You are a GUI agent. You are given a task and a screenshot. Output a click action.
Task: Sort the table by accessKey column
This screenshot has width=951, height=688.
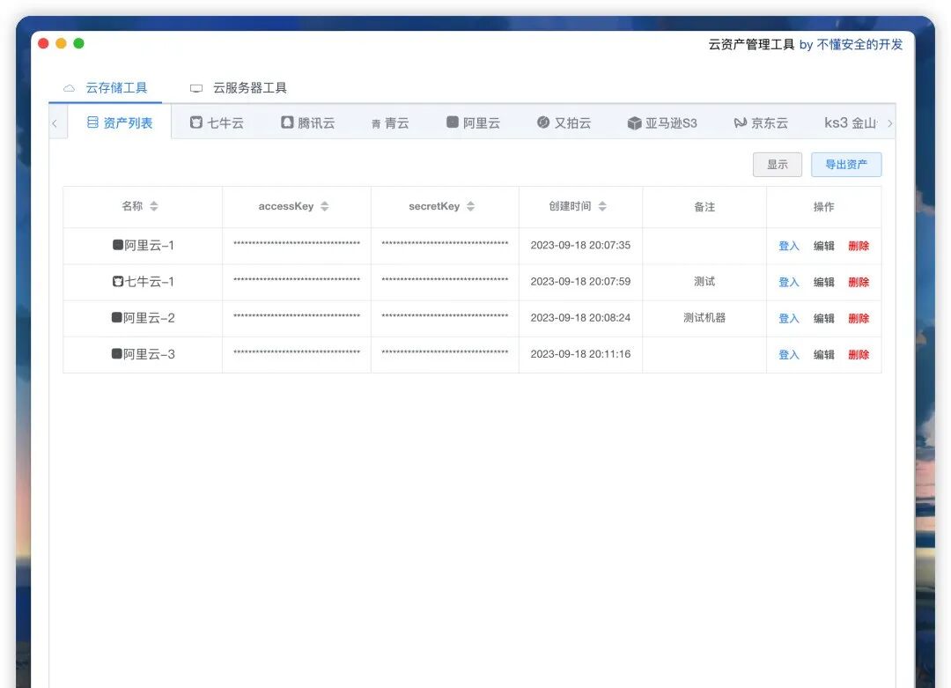click(x=324, y=206)
